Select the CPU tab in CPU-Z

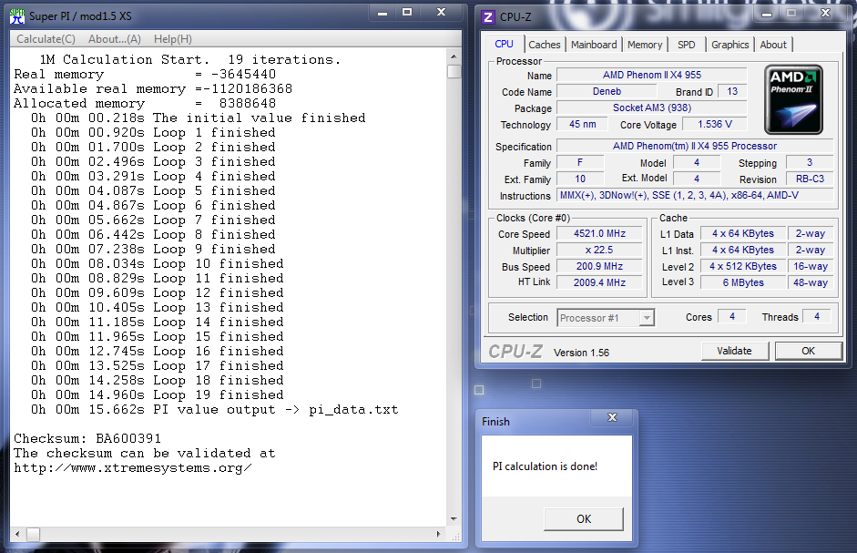pyautogui.click(x=504, y=44)
